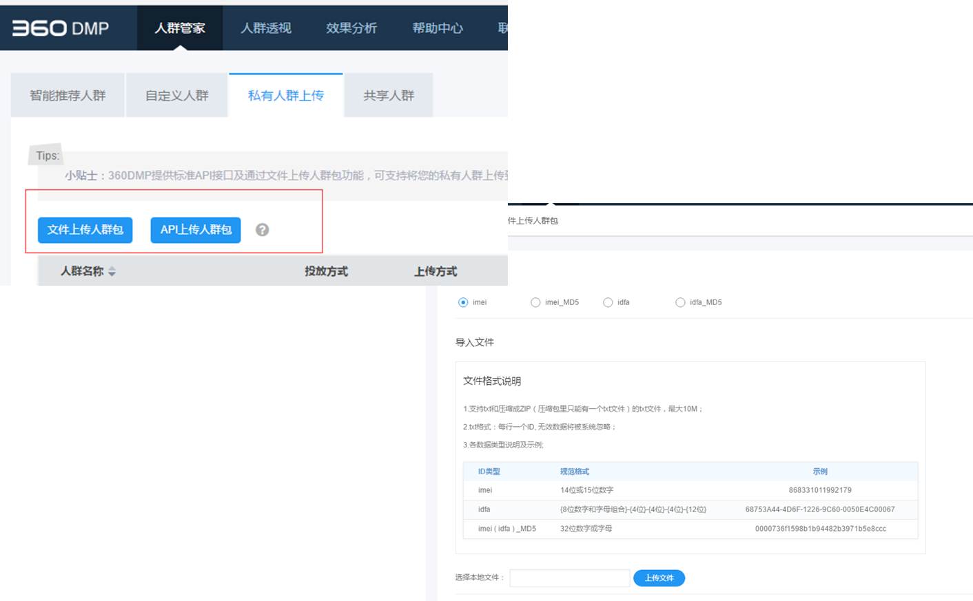The height and width of the screenshot is (601, 973).
Task: Open the 人群管家 navigation menu
Action: point(179,28)
